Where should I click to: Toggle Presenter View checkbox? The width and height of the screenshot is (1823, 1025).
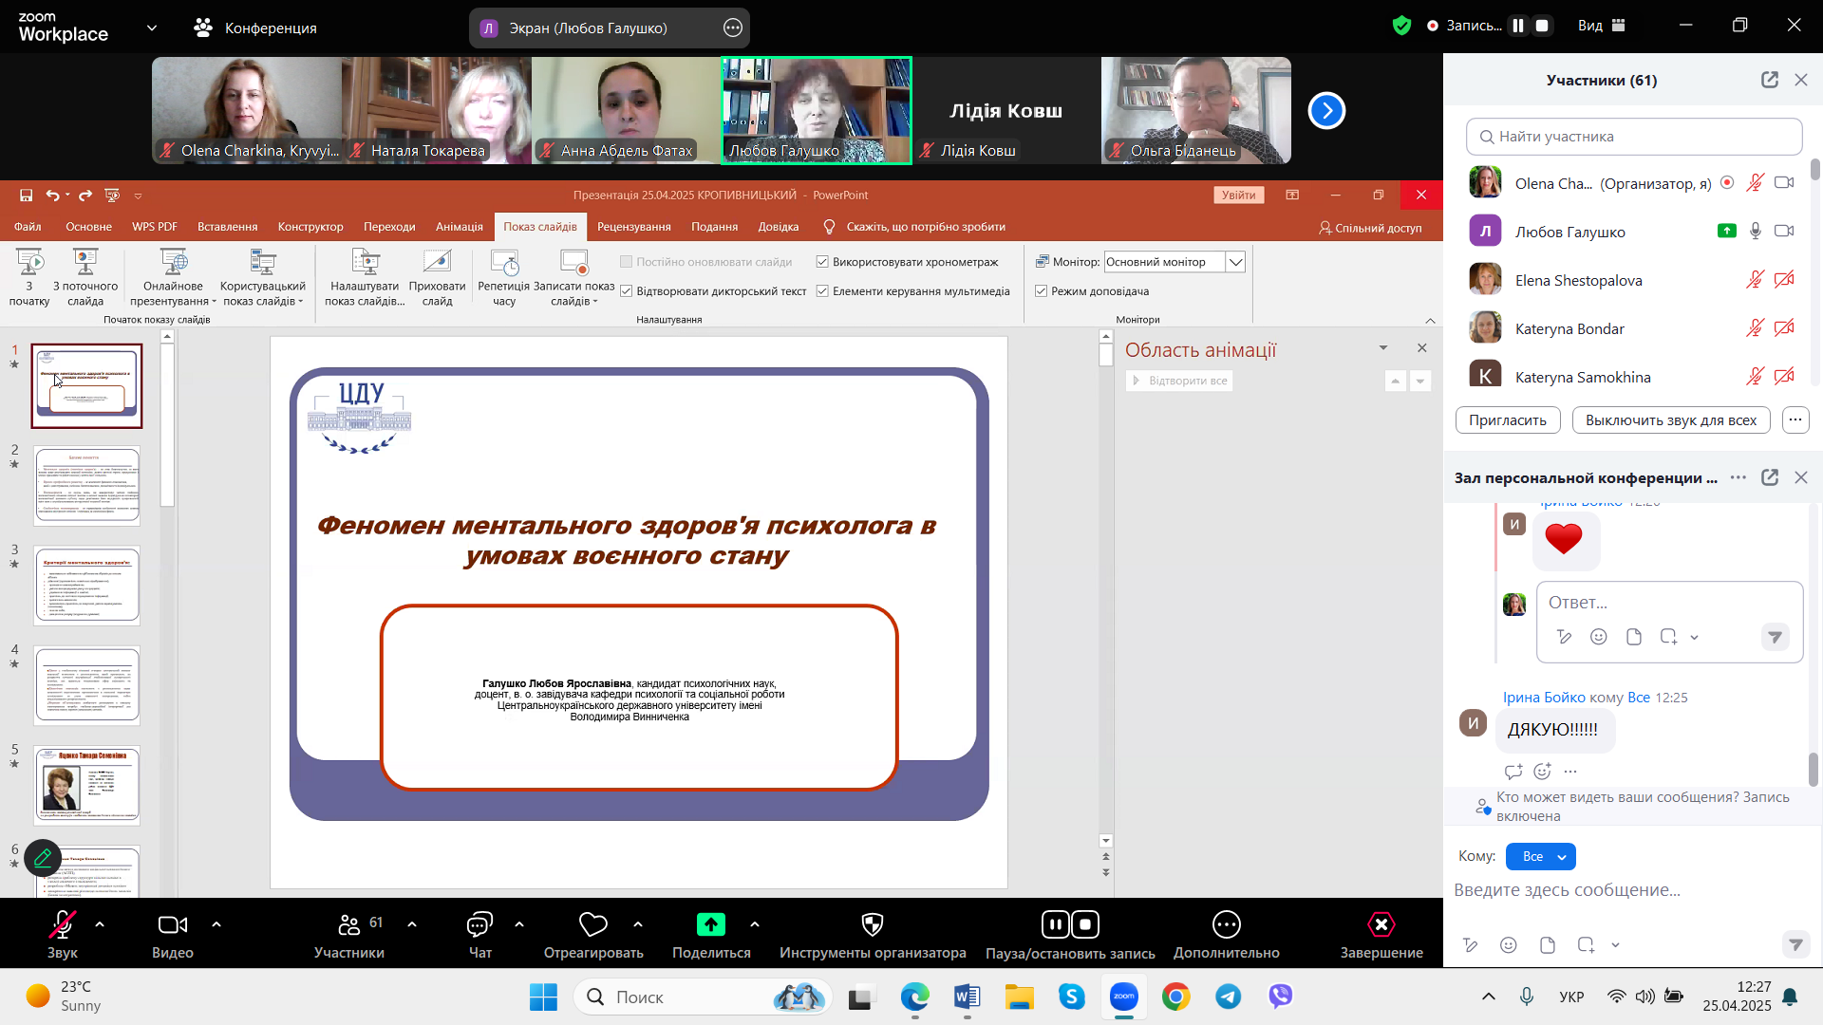[1042, 291]
